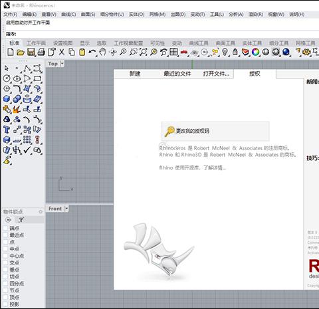This screenshot has height=309, width=319.
Task: Switch to the 最近的文件 tab
Action: tap(177, 74)
